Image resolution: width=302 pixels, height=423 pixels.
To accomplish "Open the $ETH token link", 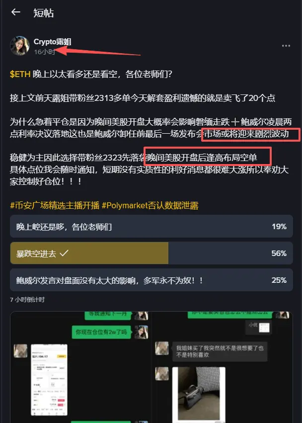I will point(20,74).
